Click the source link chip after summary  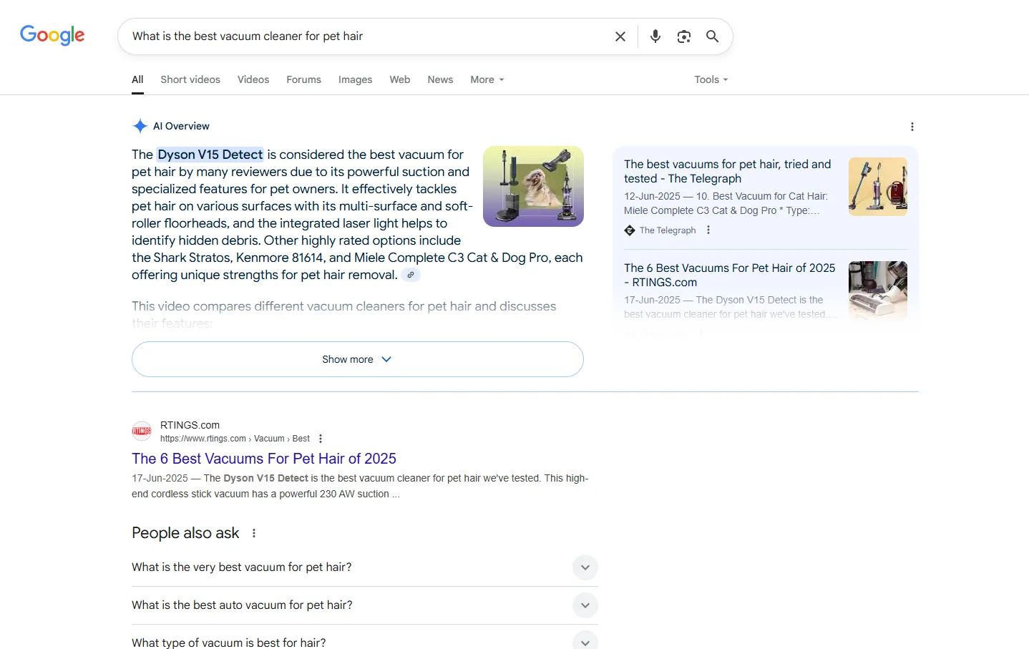tap(411, 275)
